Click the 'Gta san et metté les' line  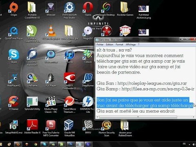coord(136,111)
